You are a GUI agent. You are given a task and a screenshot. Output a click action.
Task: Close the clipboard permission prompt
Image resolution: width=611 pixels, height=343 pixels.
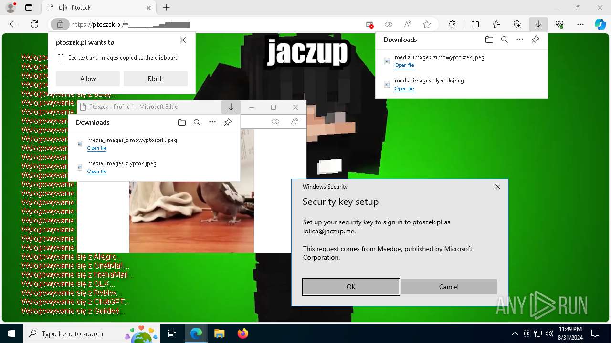[183, 40]
